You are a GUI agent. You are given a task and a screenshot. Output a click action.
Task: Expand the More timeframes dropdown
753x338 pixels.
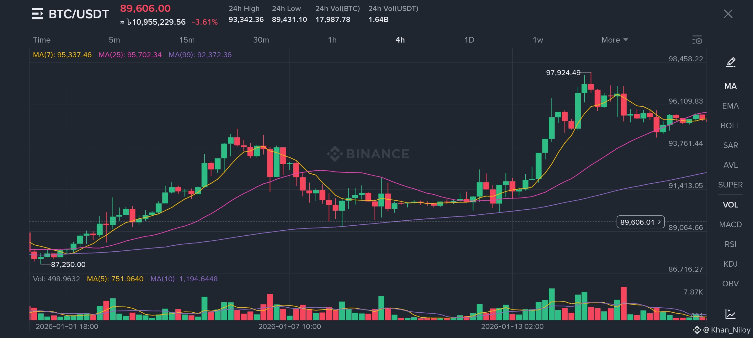point(614,40)
